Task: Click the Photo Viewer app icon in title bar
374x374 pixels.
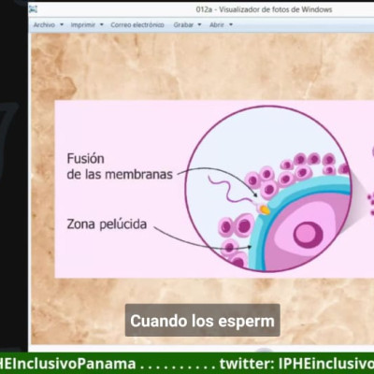Action: 33,9
